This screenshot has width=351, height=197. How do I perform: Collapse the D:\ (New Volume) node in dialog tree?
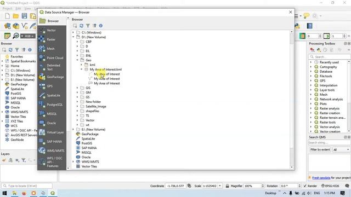tap(73, 37)
